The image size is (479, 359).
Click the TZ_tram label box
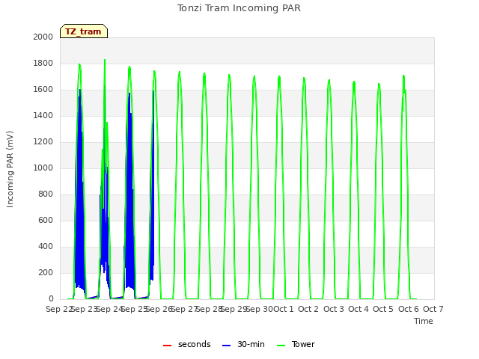(84, 31)
